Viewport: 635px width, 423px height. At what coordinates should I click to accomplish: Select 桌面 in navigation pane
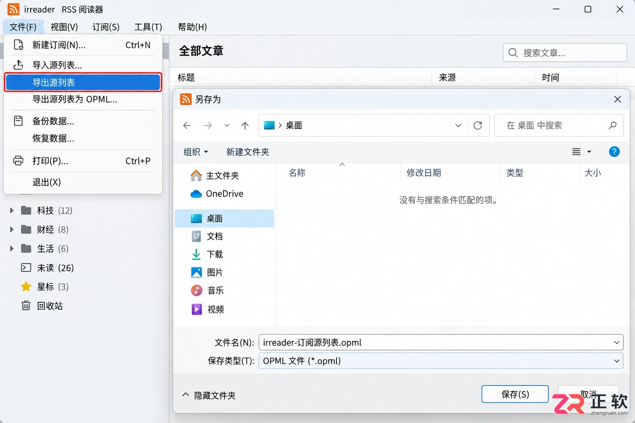[x=224, y=219]
